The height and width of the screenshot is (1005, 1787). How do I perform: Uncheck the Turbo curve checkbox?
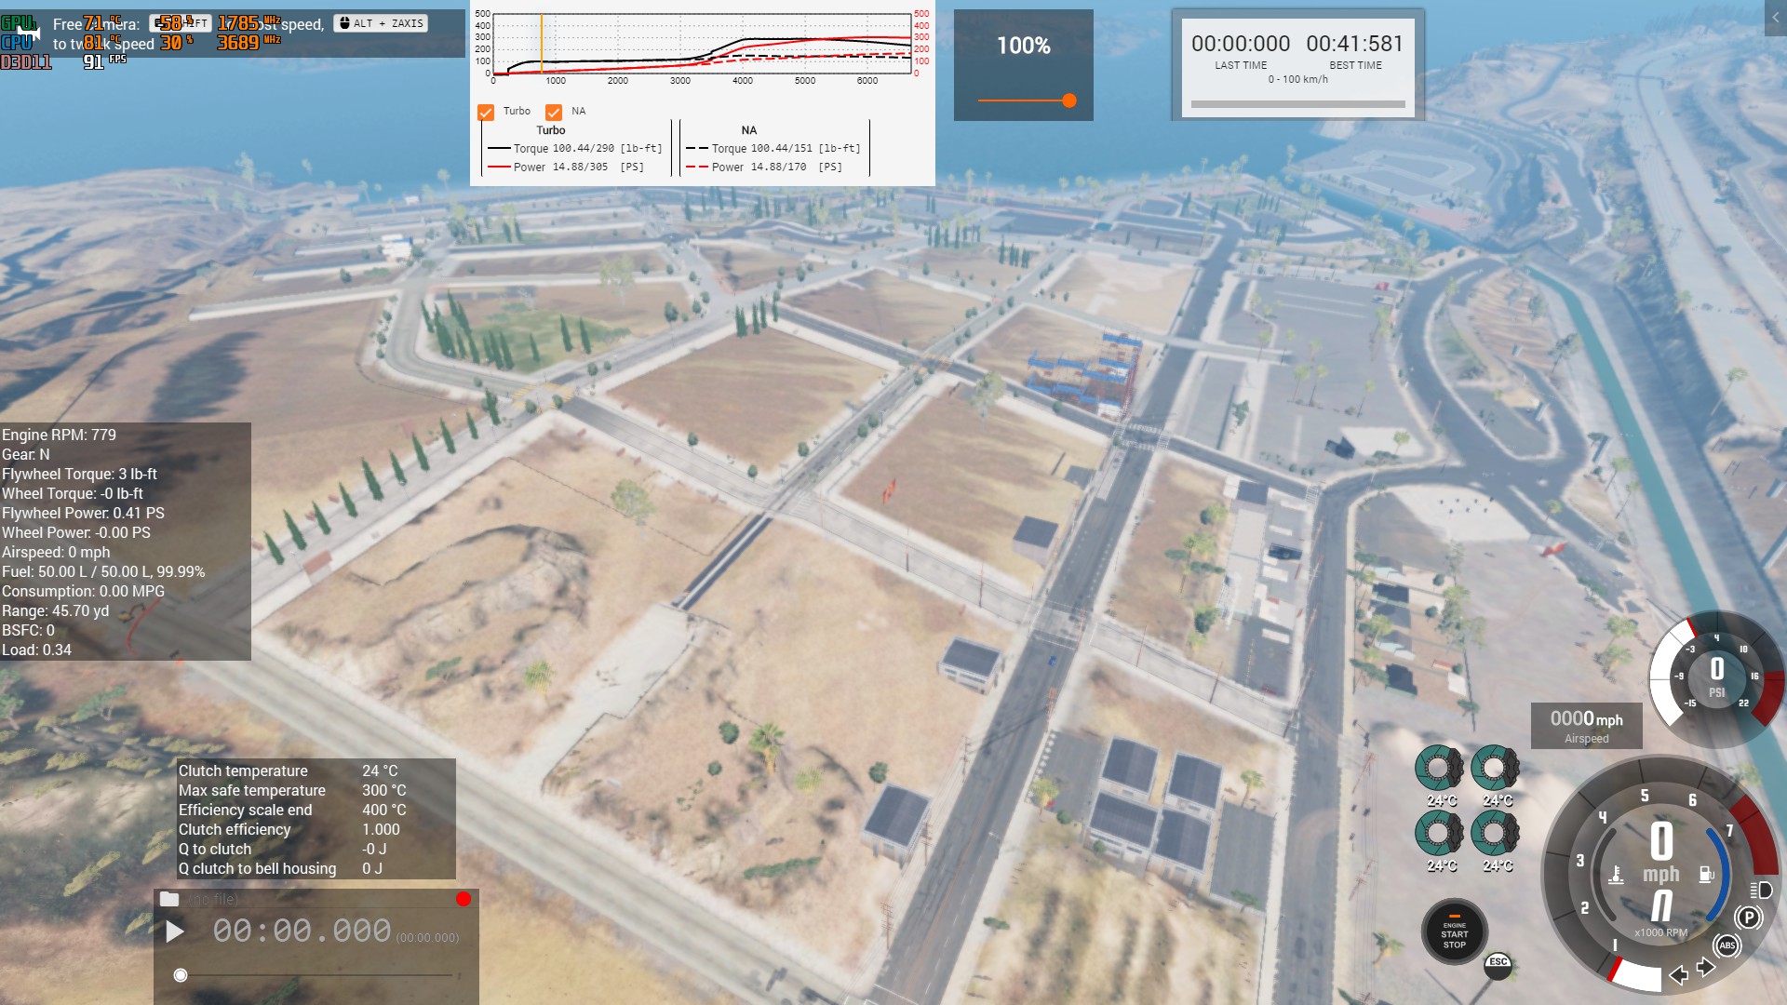coord(486,112)
